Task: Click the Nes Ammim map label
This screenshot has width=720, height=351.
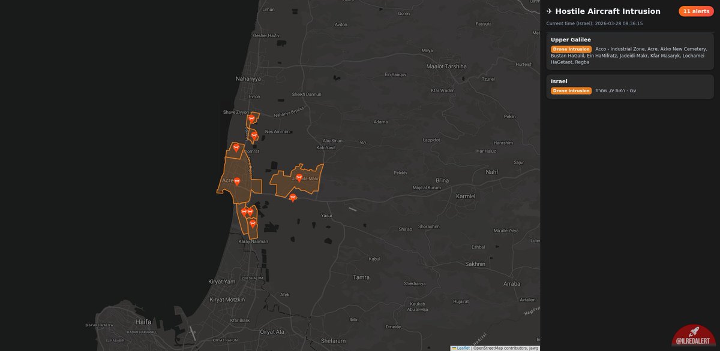Action: 277,131
